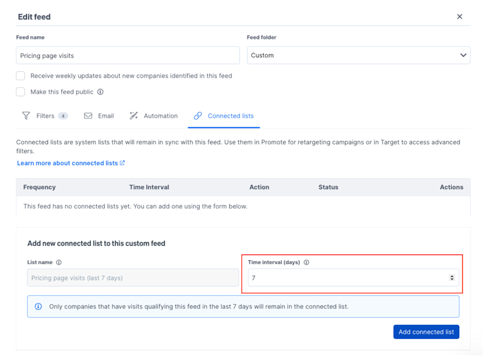Viewport: 491px width, 358px height.
Task: Check the Make this feed public option
Action: (20, 92)
